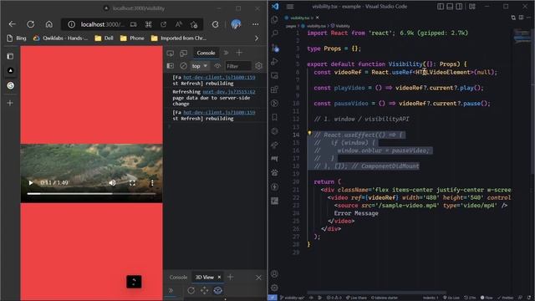Open the Bing bookmark

point(17,38)
